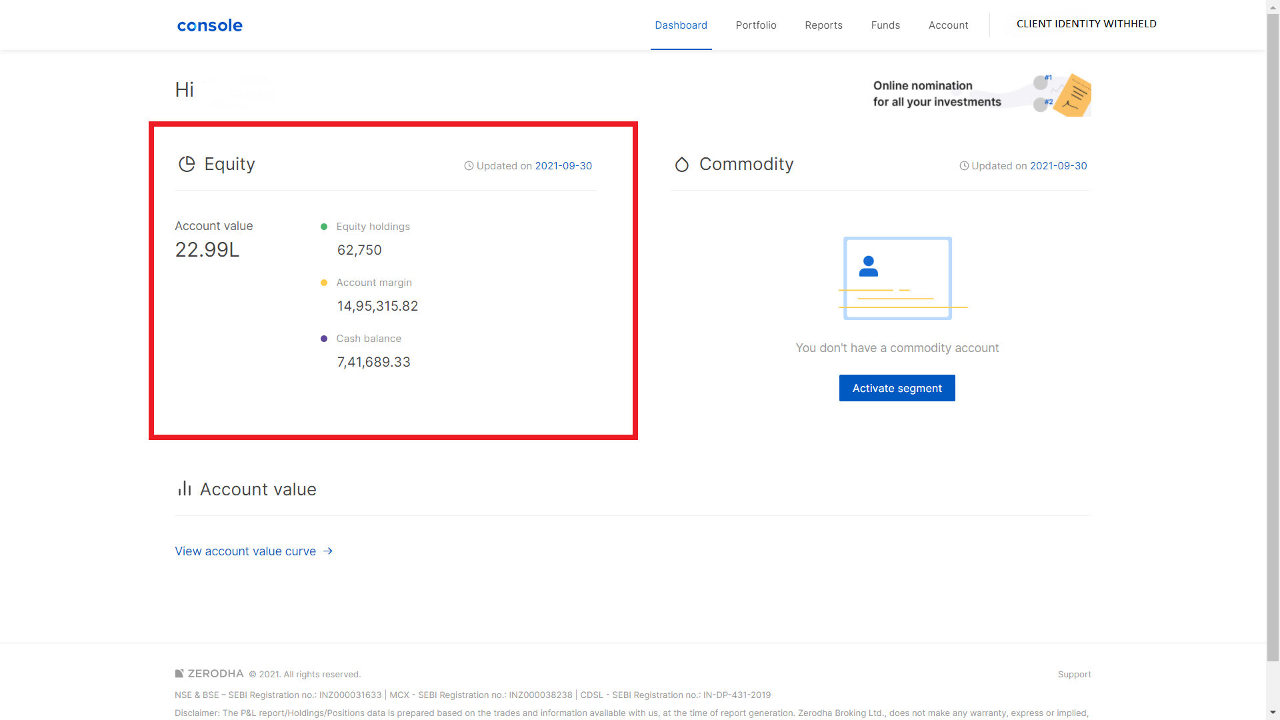Click the Commodity droplet icon
Image resolution: width=1280 pixels, height=720 pixels.
[x=681, y=164]
